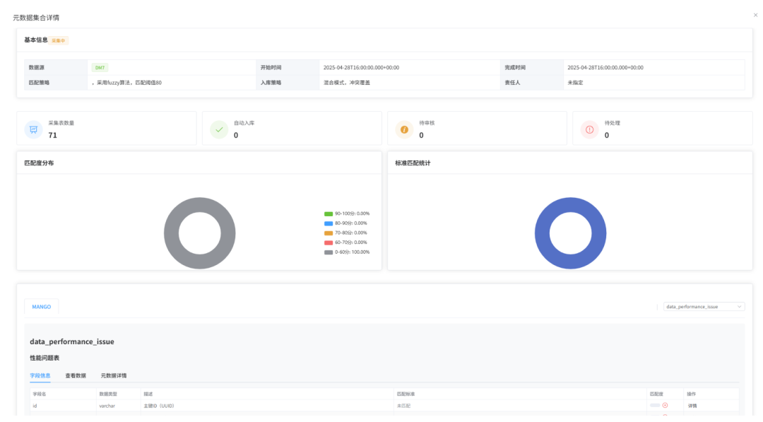This screenshot has height=422, width=763.
Task: Toggle the 70-80分 orange legend swatch
Action: click(329, 233)
